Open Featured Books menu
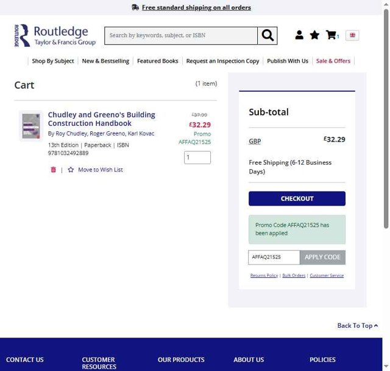 pyautogui.click(x=158, y=61)
